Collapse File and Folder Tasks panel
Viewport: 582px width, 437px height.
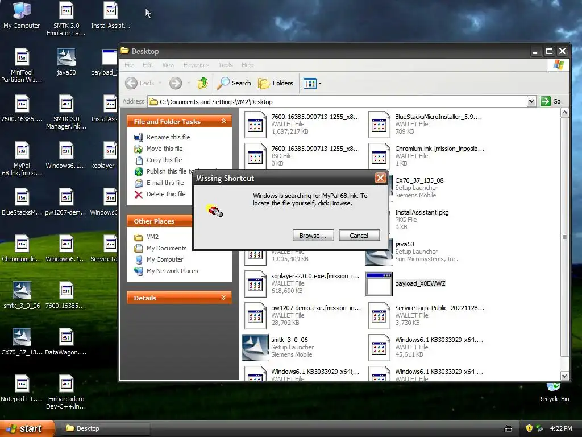(x=223, y=121)
